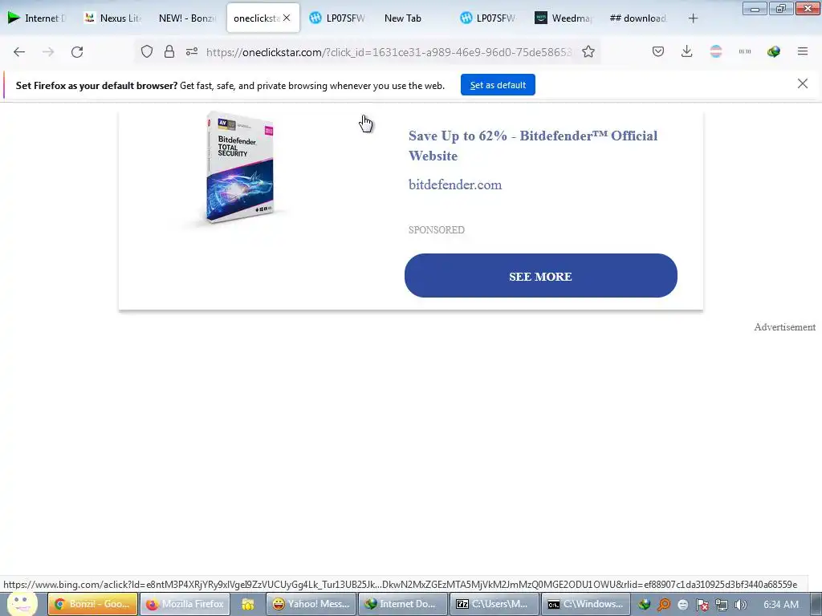
Task: Click the Internet Download Manager tray icon
Action: 645,605
